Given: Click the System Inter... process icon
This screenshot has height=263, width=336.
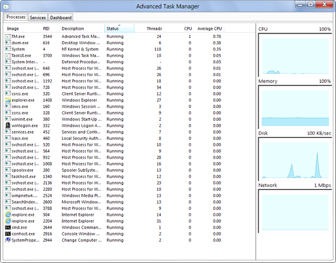Looking at the screenshot, I should (8, 62).
